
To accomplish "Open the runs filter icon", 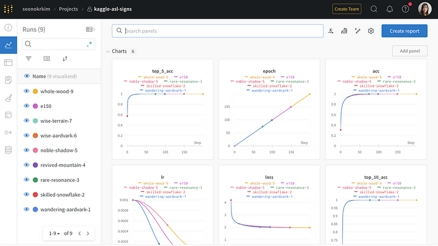I will 28,59.
